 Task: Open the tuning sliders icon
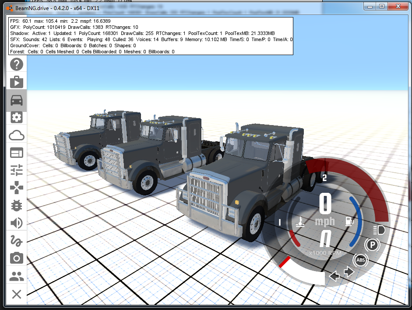17,170
